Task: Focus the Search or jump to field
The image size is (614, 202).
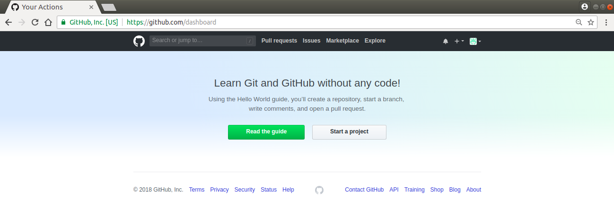Action: point(202,41)
